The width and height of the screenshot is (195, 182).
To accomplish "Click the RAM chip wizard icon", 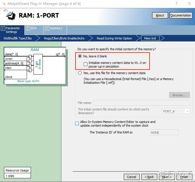I will (10, 15).
